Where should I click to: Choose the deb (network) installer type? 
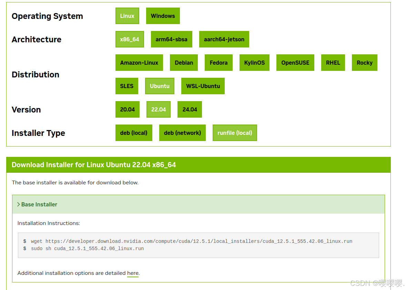(x=182, y=133)
